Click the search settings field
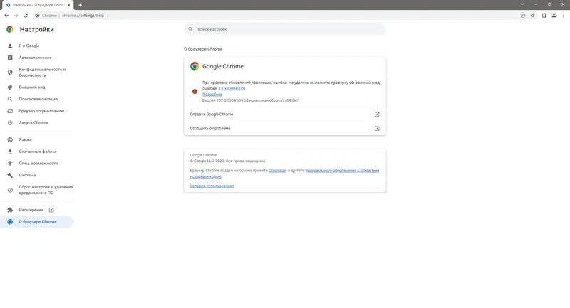Image resolution: width=570 pixels, height=308 pixels. click(285, 29)
